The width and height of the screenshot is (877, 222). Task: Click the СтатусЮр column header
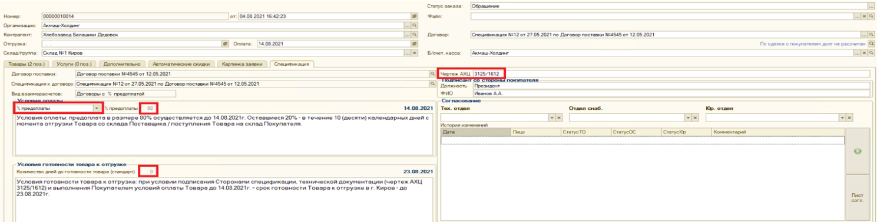tap(686, 133)
